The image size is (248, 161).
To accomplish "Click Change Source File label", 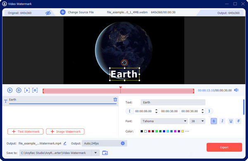I will click(x=81, y=12).
